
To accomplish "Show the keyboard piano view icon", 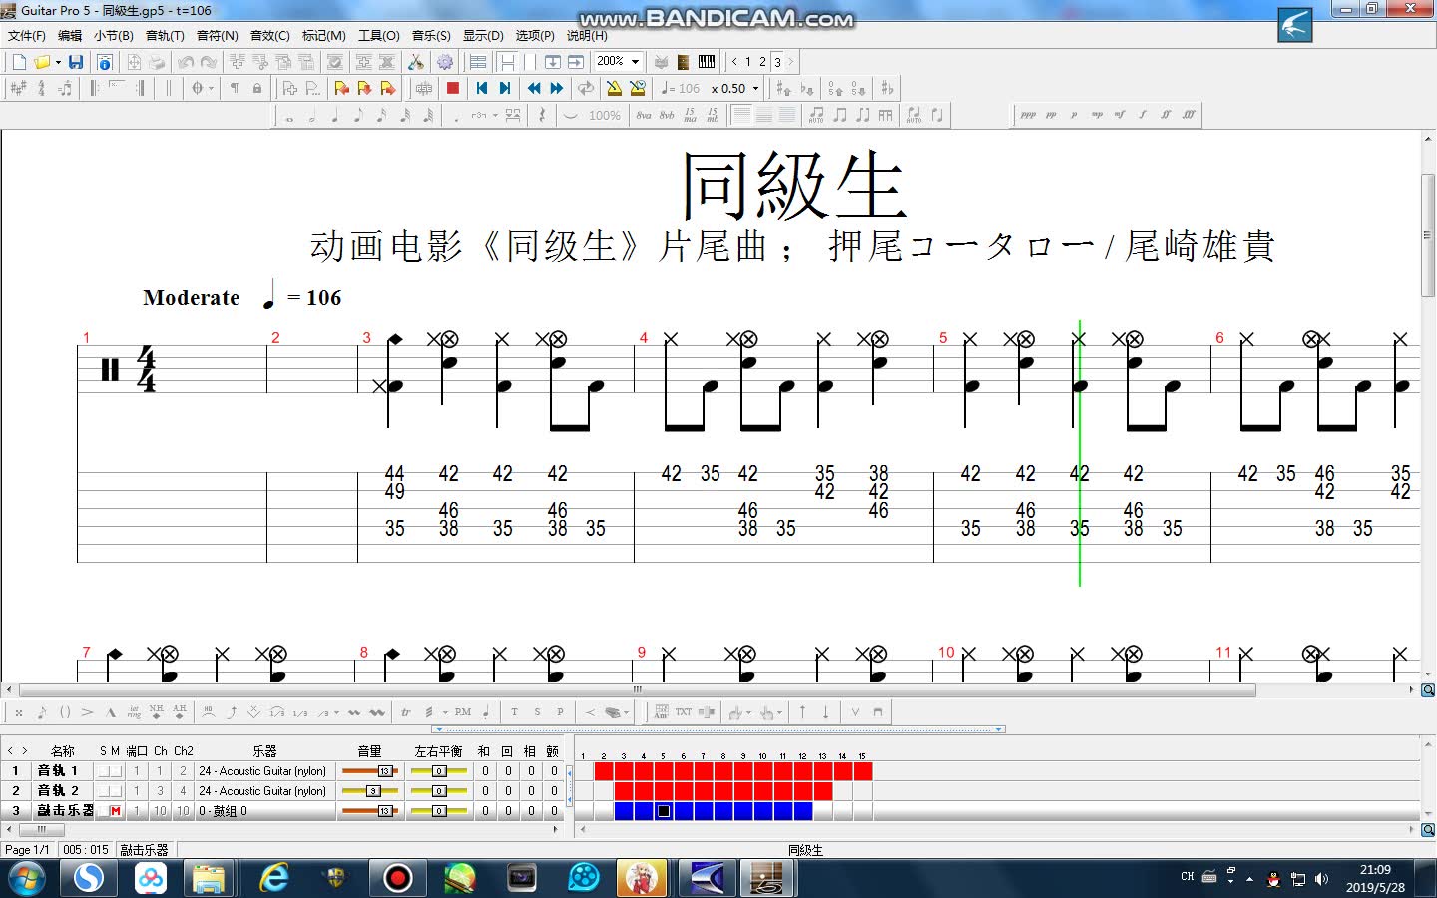I will click(x=707, y=62).
